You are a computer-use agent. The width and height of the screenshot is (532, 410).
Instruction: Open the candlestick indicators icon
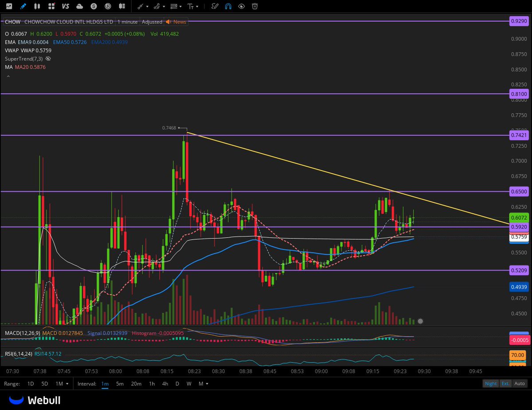[x=37, y=6]
